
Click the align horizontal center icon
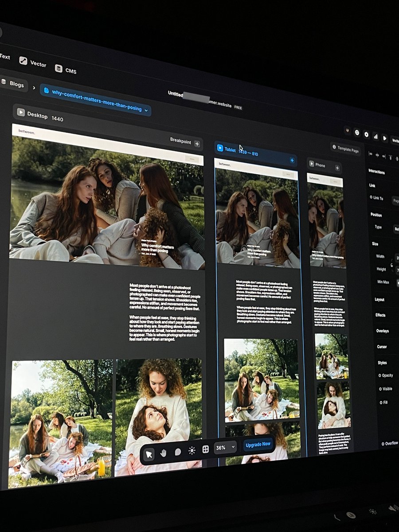click(x=378, y=155)
